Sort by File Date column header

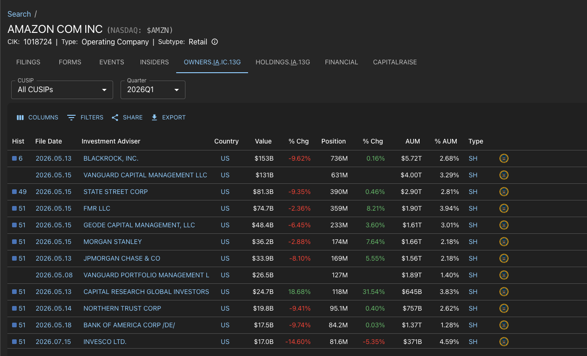coord(49,141)
